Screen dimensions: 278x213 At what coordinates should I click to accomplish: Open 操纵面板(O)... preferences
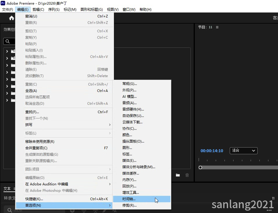coord(142,141)
